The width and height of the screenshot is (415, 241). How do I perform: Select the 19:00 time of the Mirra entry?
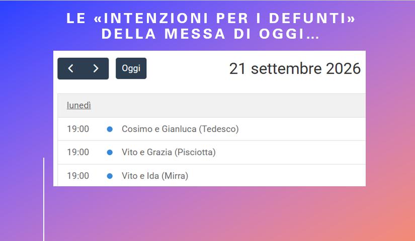click(x=78, y=176)
